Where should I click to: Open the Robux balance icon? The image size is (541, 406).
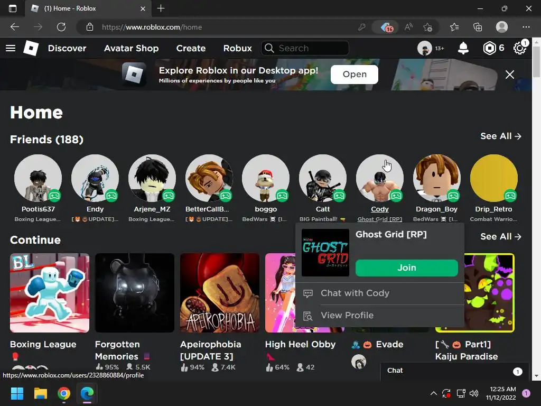coord(489,48)
